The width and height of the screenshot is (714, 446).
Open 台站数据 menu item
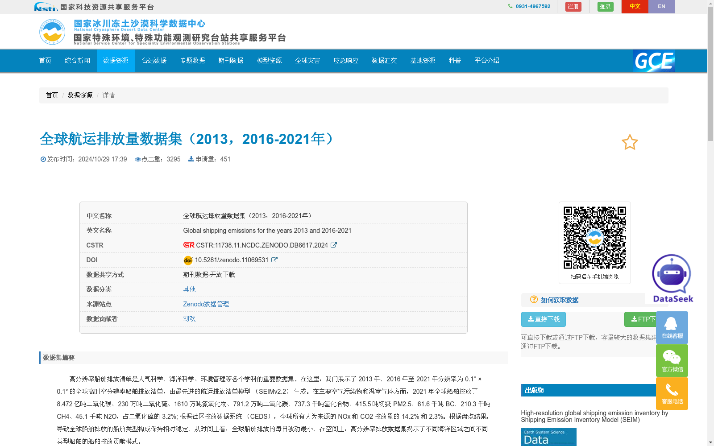pyautogui.click(x=154, y=61)
